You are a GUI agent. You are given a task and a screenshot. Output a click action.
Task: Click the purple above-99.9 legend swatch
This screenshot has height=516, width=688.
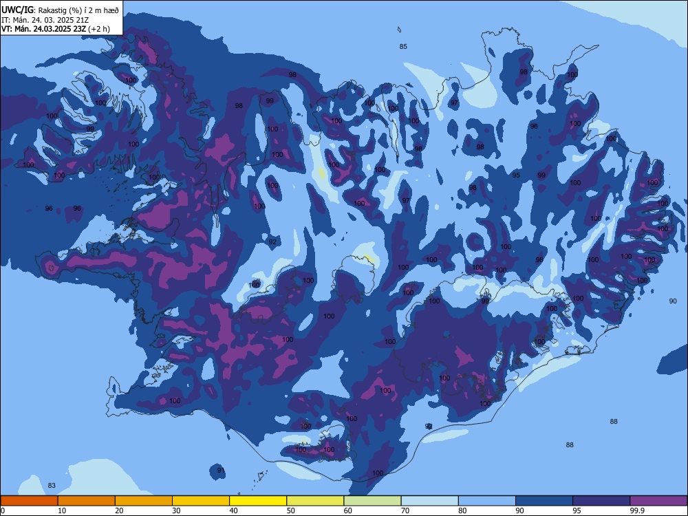pos(658,501)
